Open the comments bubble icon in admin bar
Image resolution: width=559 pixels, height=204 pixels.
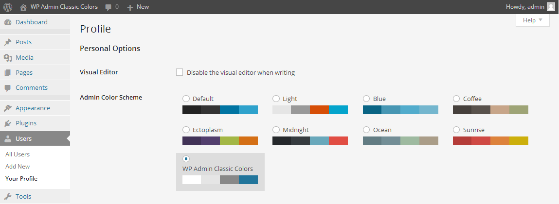108,7
